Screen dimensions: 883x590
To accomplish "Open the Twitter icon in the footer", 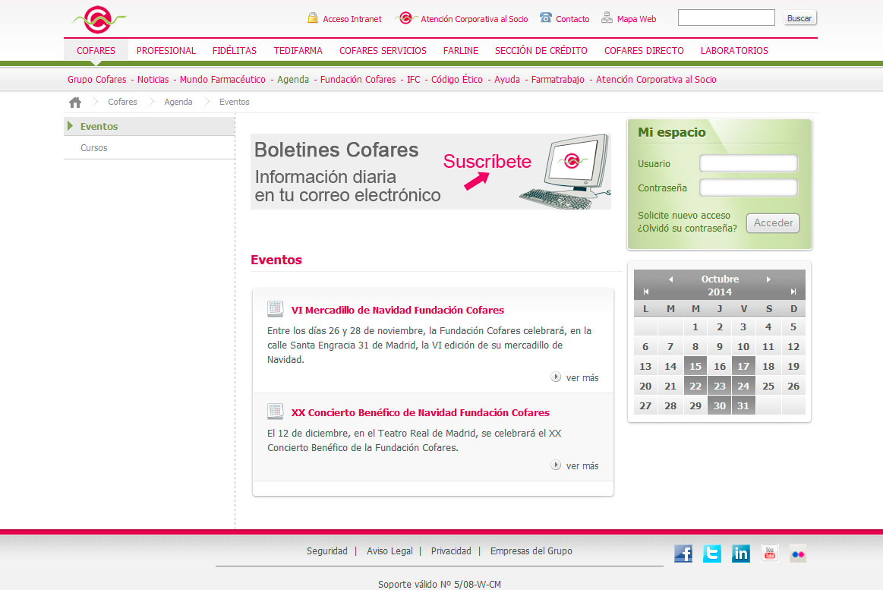I will [x=711, y=554].
